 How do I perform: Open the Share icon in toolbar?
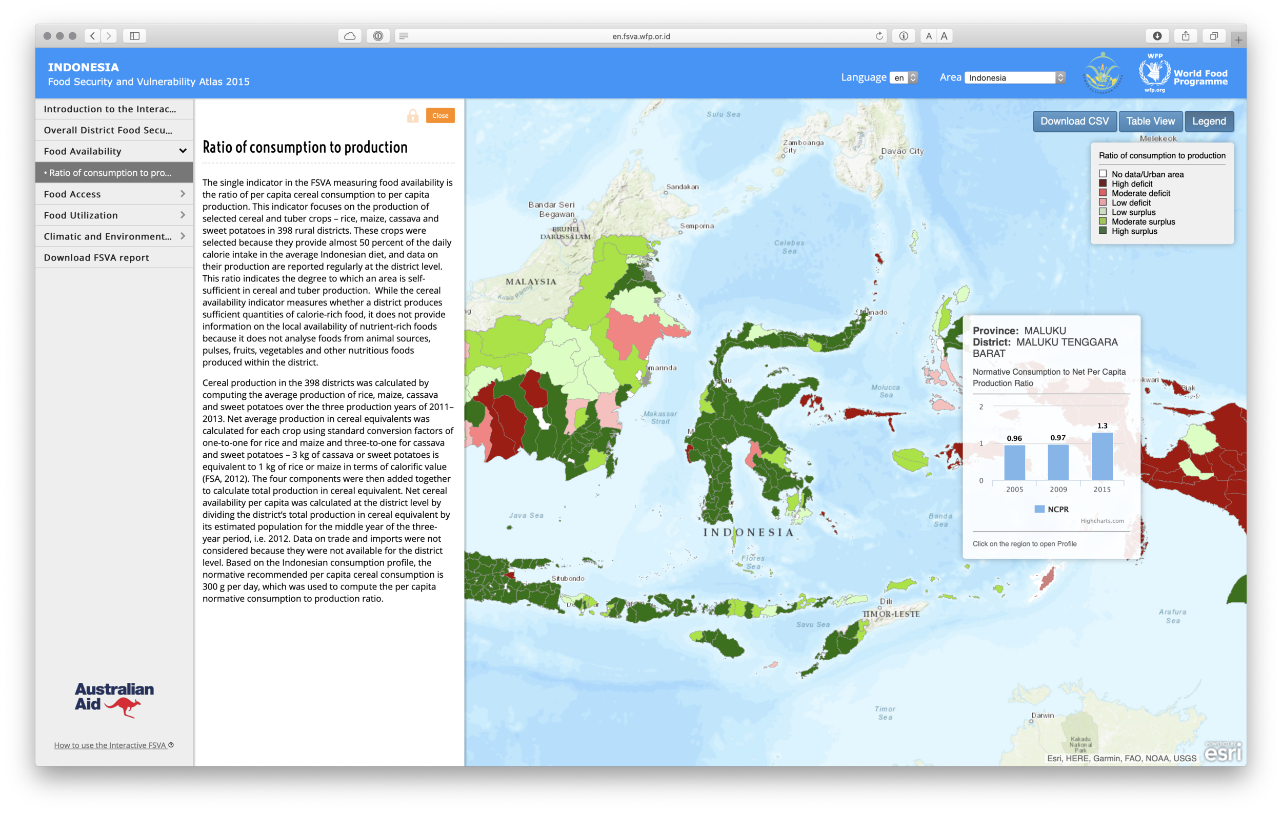1185,36
